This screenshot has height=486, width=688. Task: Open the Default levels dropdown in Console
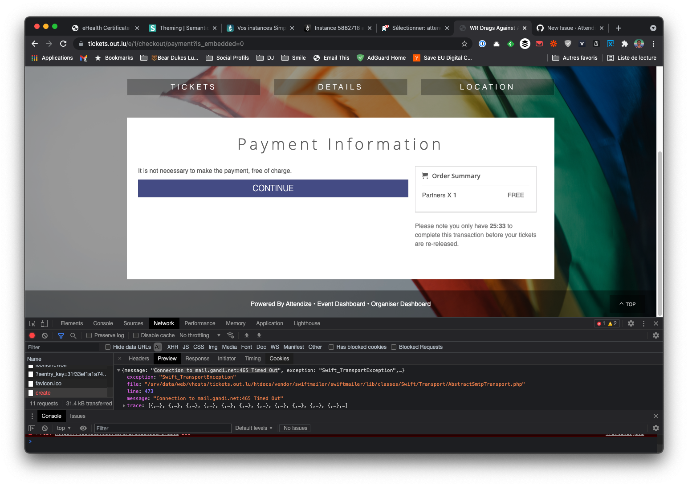click(x=253, y=428)
